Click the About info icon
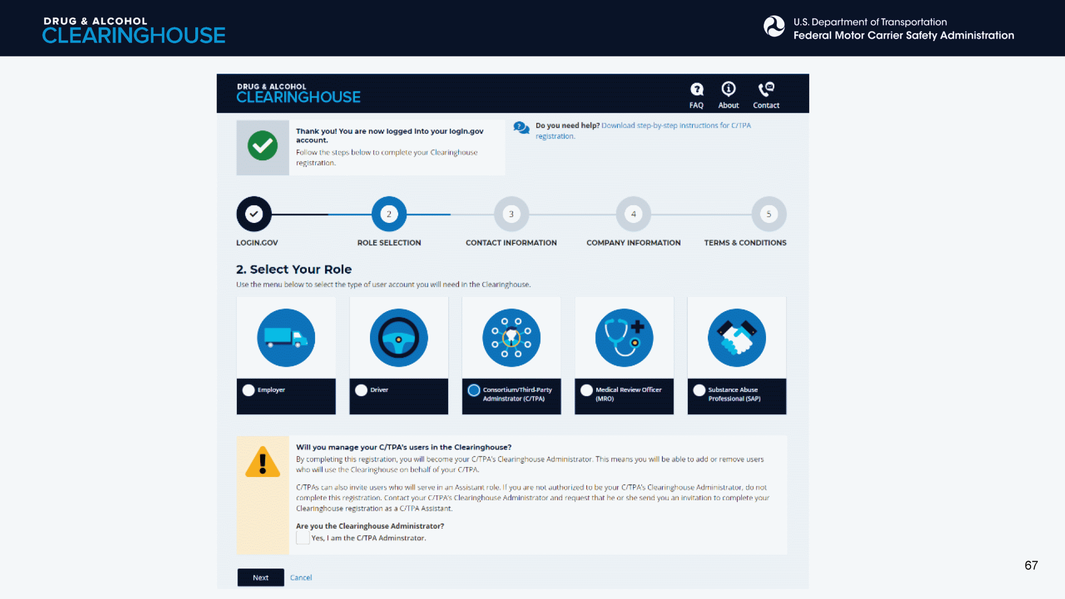 coord(728,89)
